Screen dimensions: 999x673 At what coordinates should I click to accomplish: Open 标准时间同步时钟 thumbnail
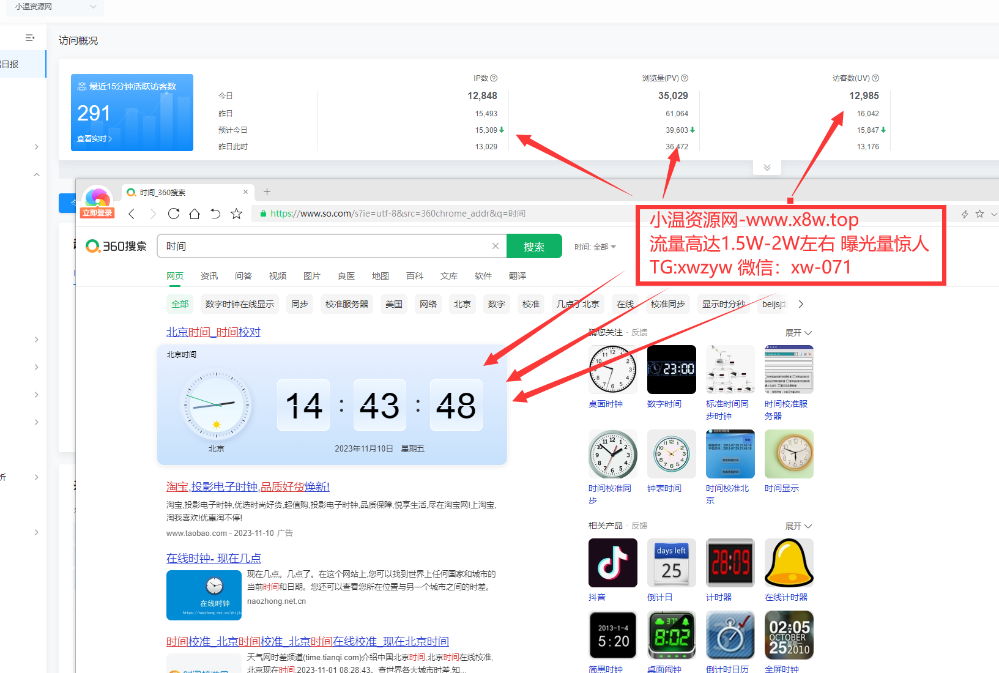coord(730,370)
